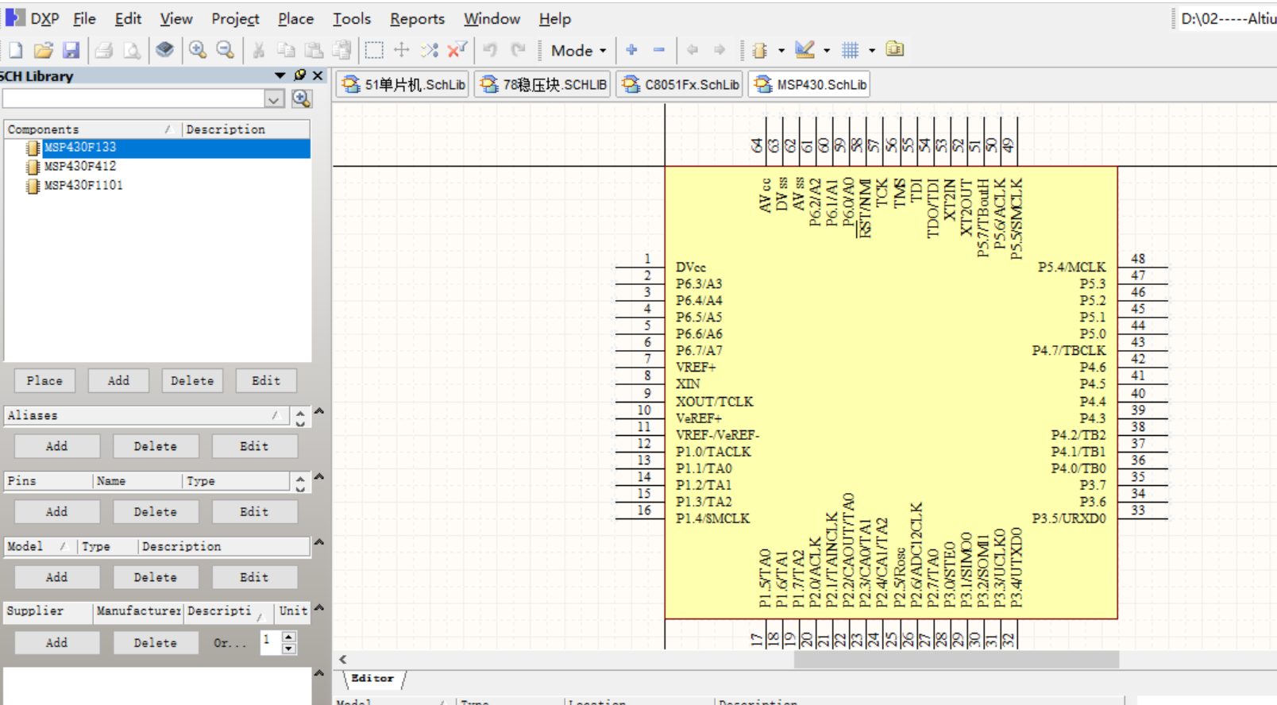
Task: Switch to 51单片机.SchLib tab
Action: click(x=403, y=84)
